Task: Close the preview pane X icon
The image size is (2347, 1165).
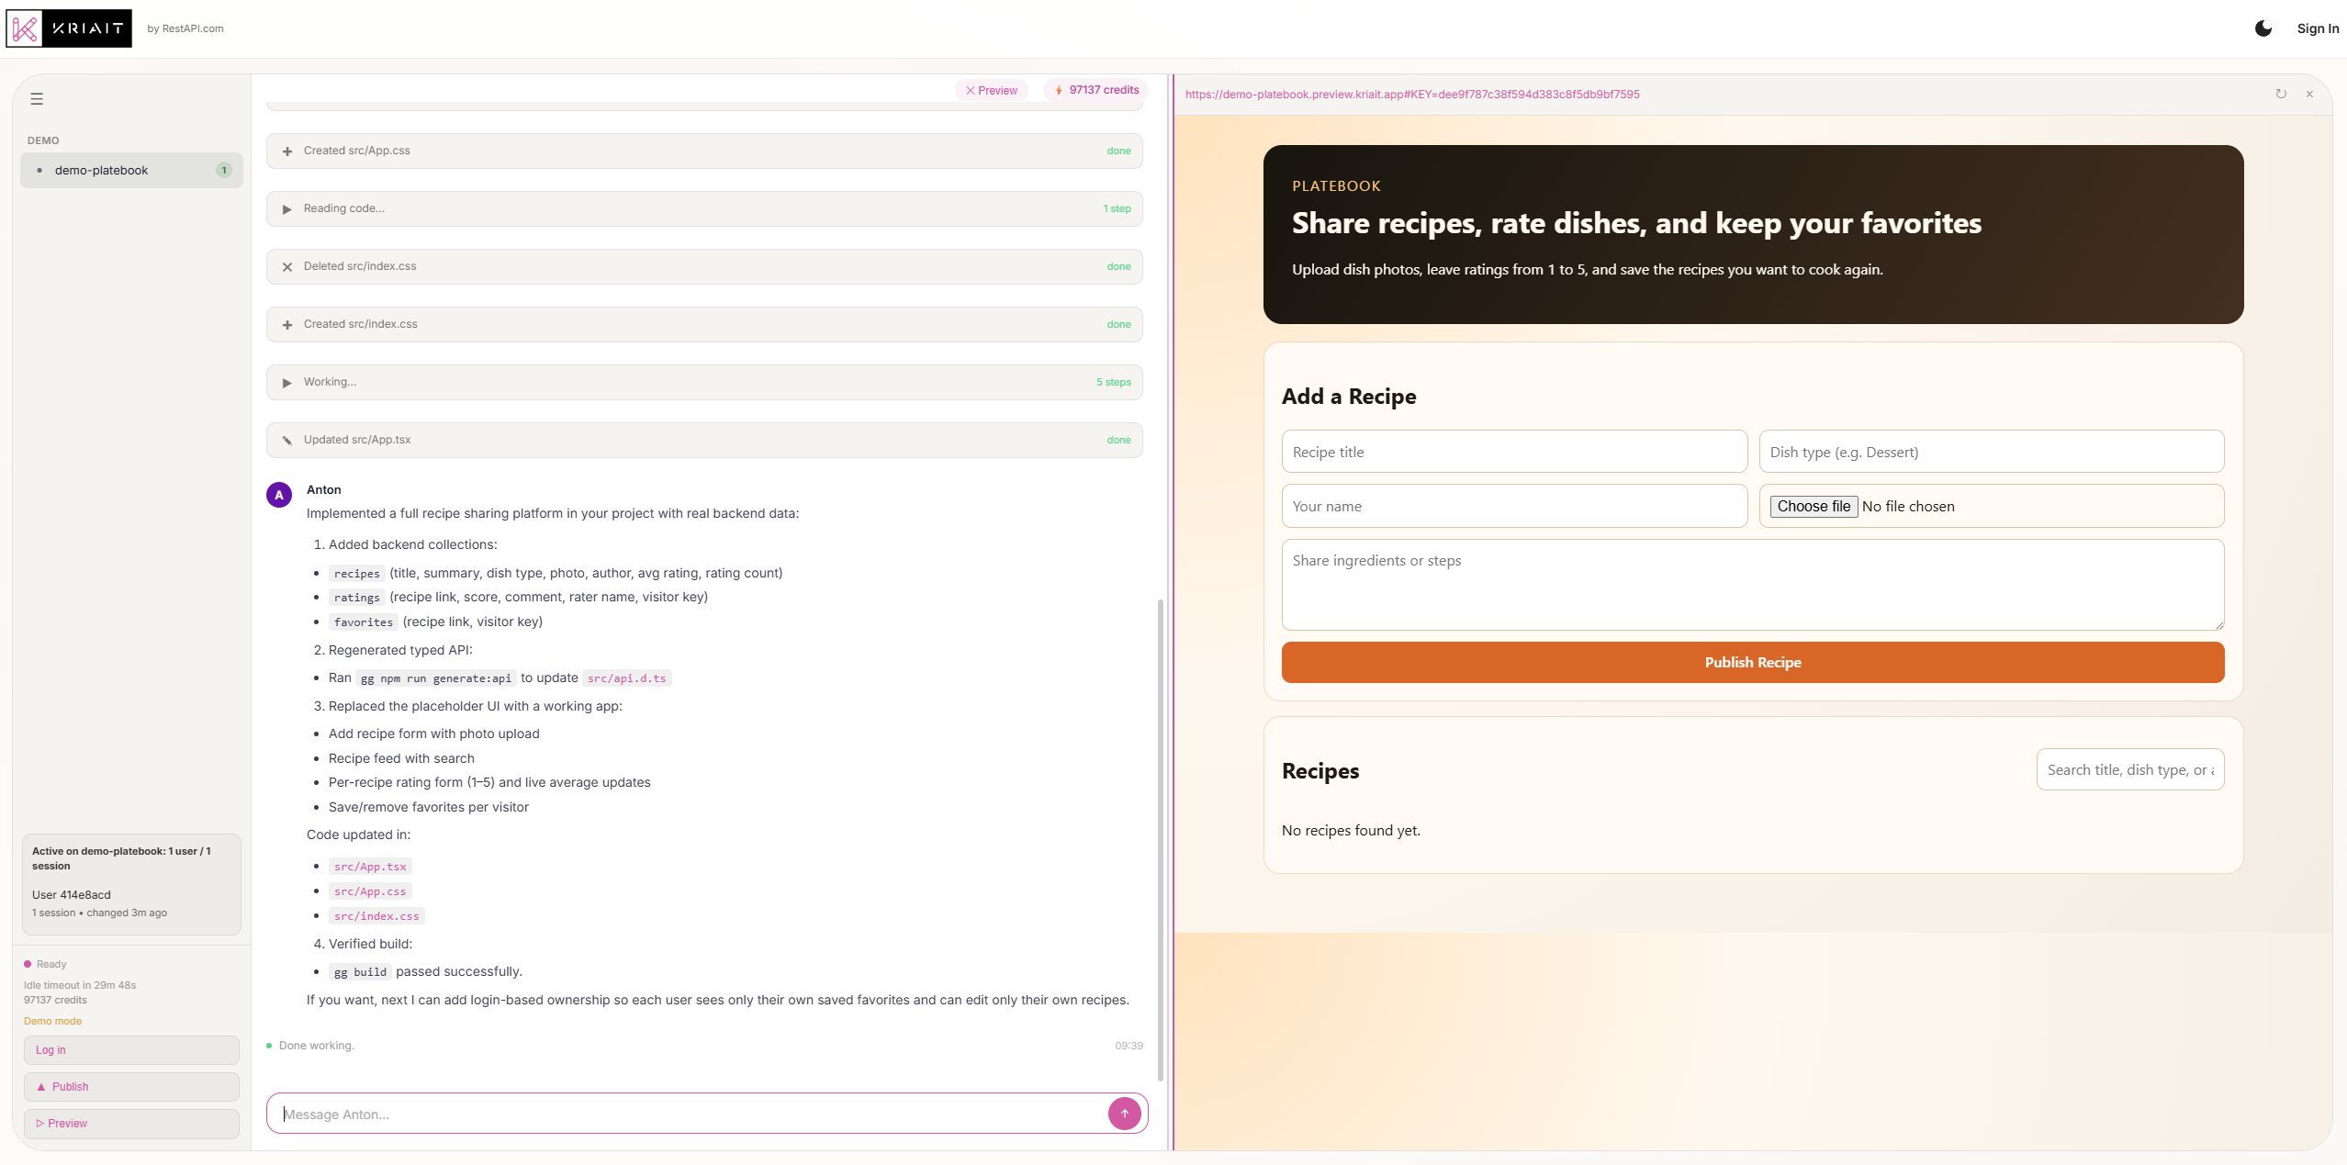Action: tap(2309, 94)
